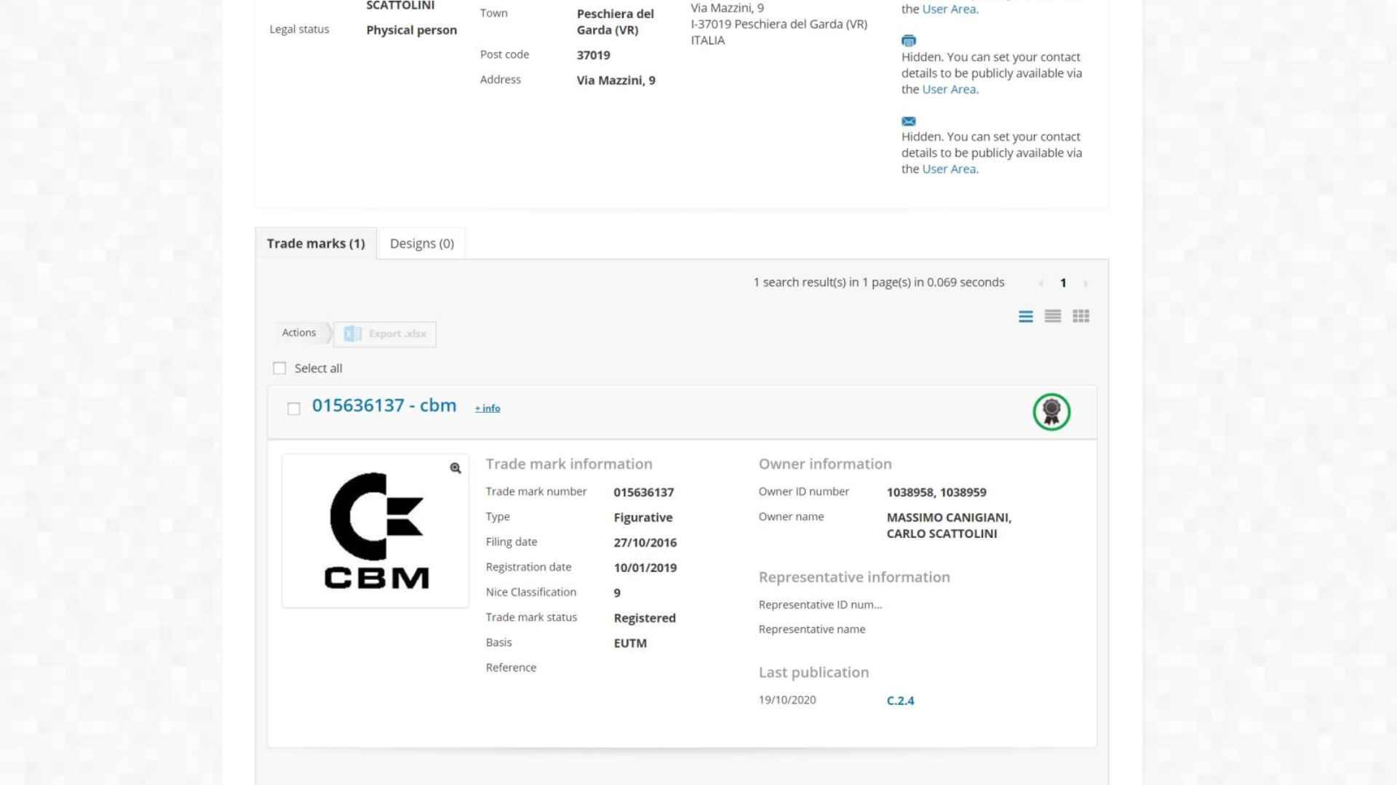1397x785 pixels.
Task: Click the Last publication heading
Action: (813, 672)
